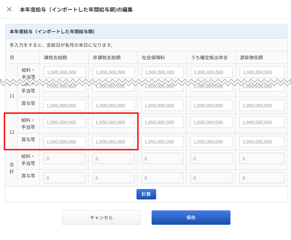Click 合計 salary 課税支給額 total field
The height and width of the screenshot is (240, 291).
pos(64,159)
